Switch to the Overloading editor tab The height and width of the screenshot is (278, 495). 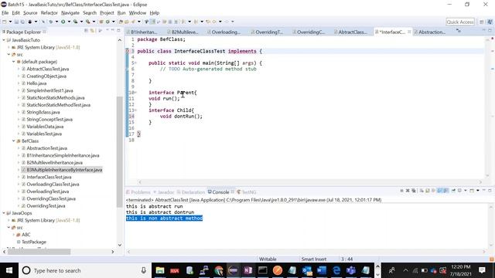coord(224,32)
